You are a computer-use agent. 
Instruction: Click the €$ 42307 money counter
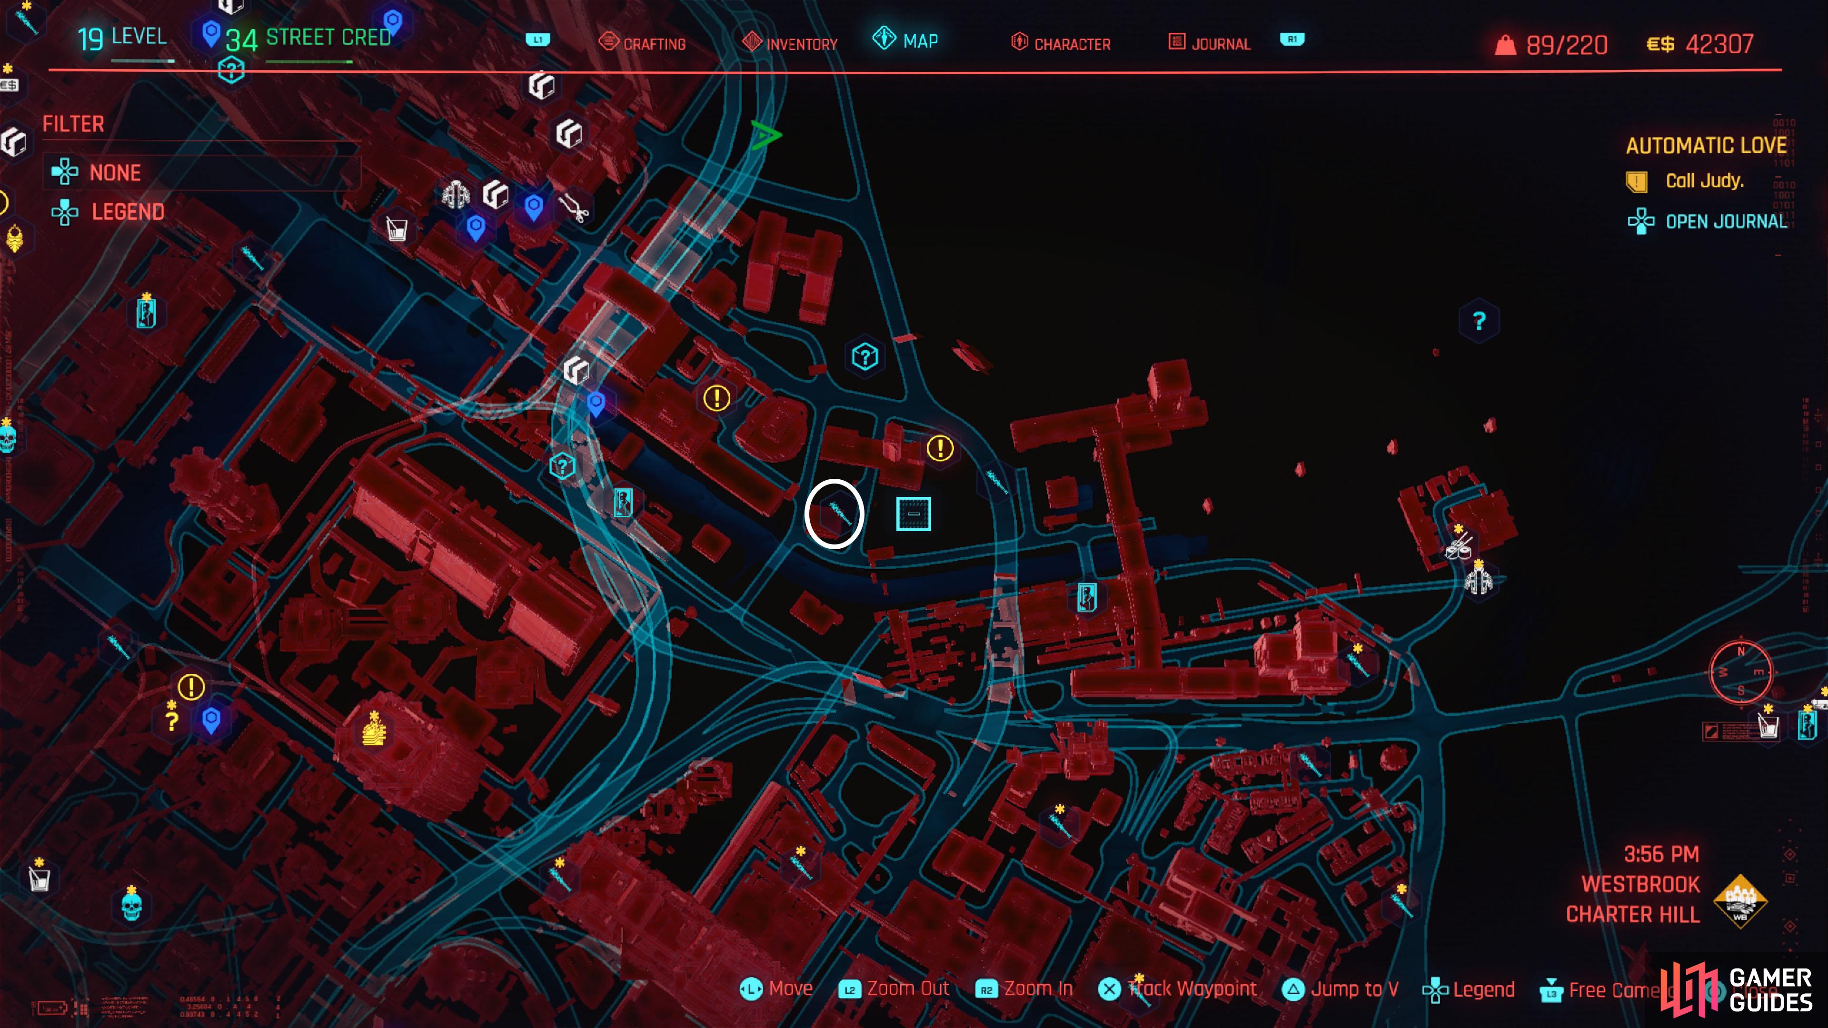(x=1699, y=45)
